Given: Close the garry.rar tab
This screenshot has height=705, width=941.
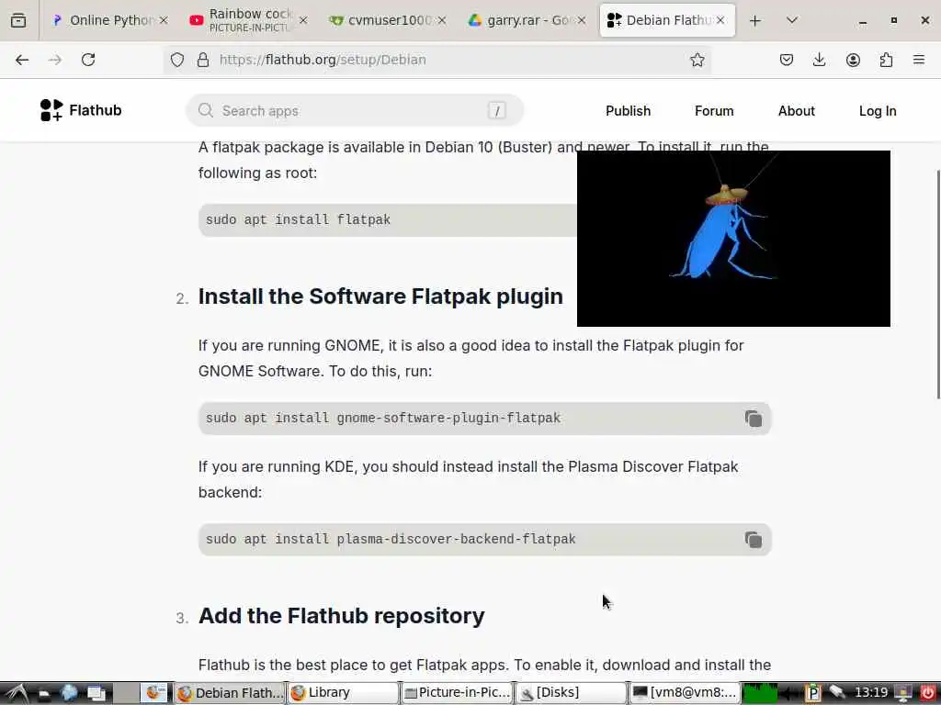Looking at the screenshot, I should coord(582,20).
